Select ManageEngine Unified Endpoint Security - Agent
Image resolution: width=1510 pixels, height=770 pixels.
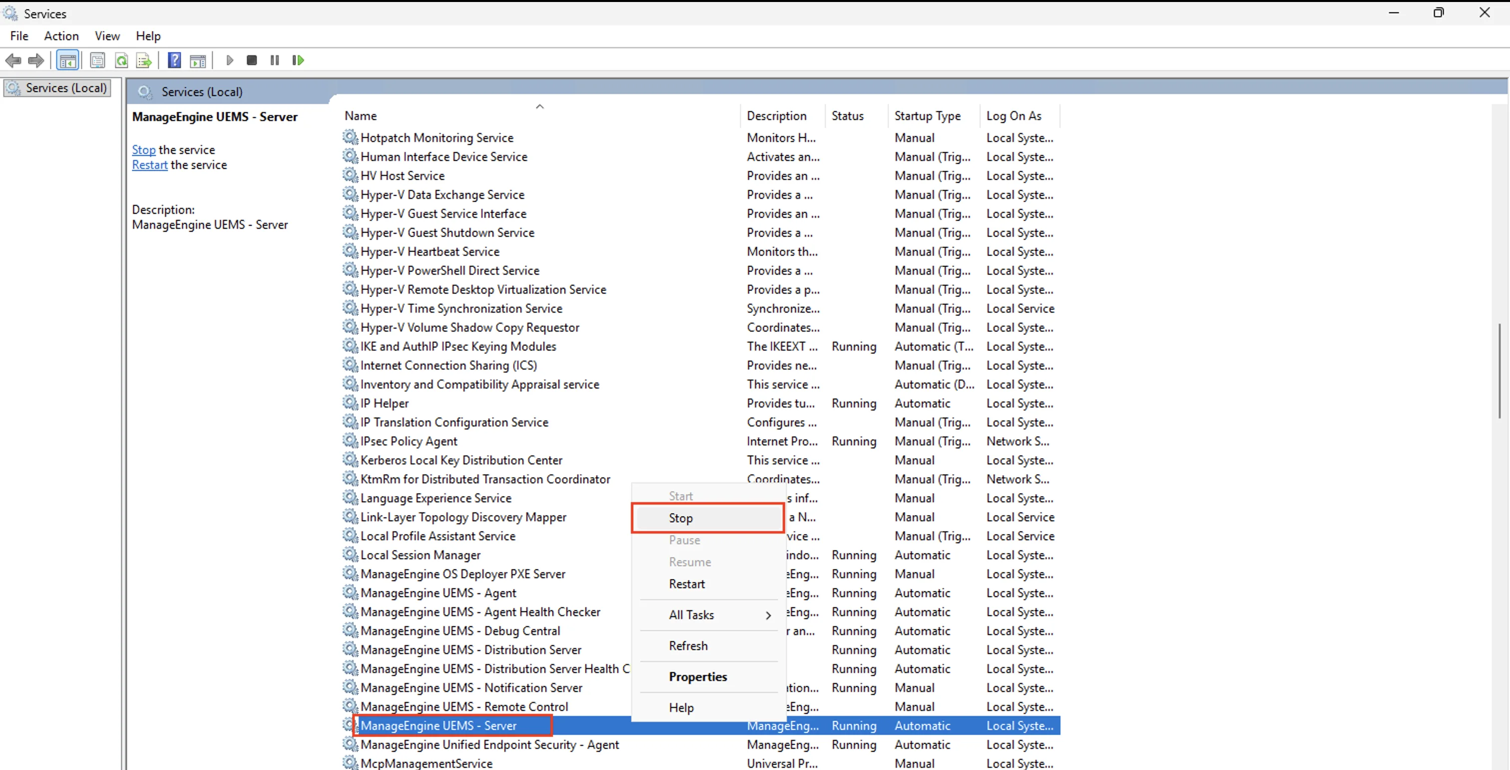701,744
